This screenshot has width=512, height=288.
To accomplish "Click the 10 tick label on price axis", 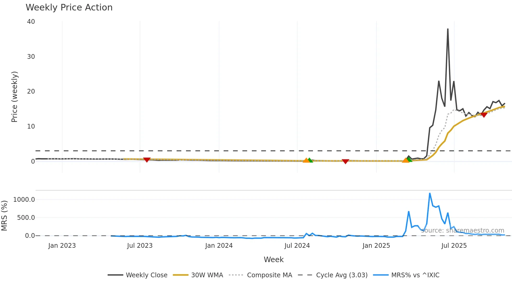I will point(31,126).
